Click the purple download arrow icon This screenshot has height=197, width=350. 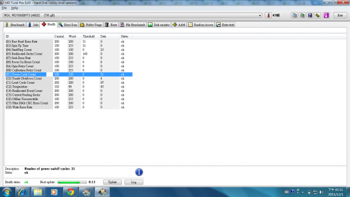[x=326, y=15]
